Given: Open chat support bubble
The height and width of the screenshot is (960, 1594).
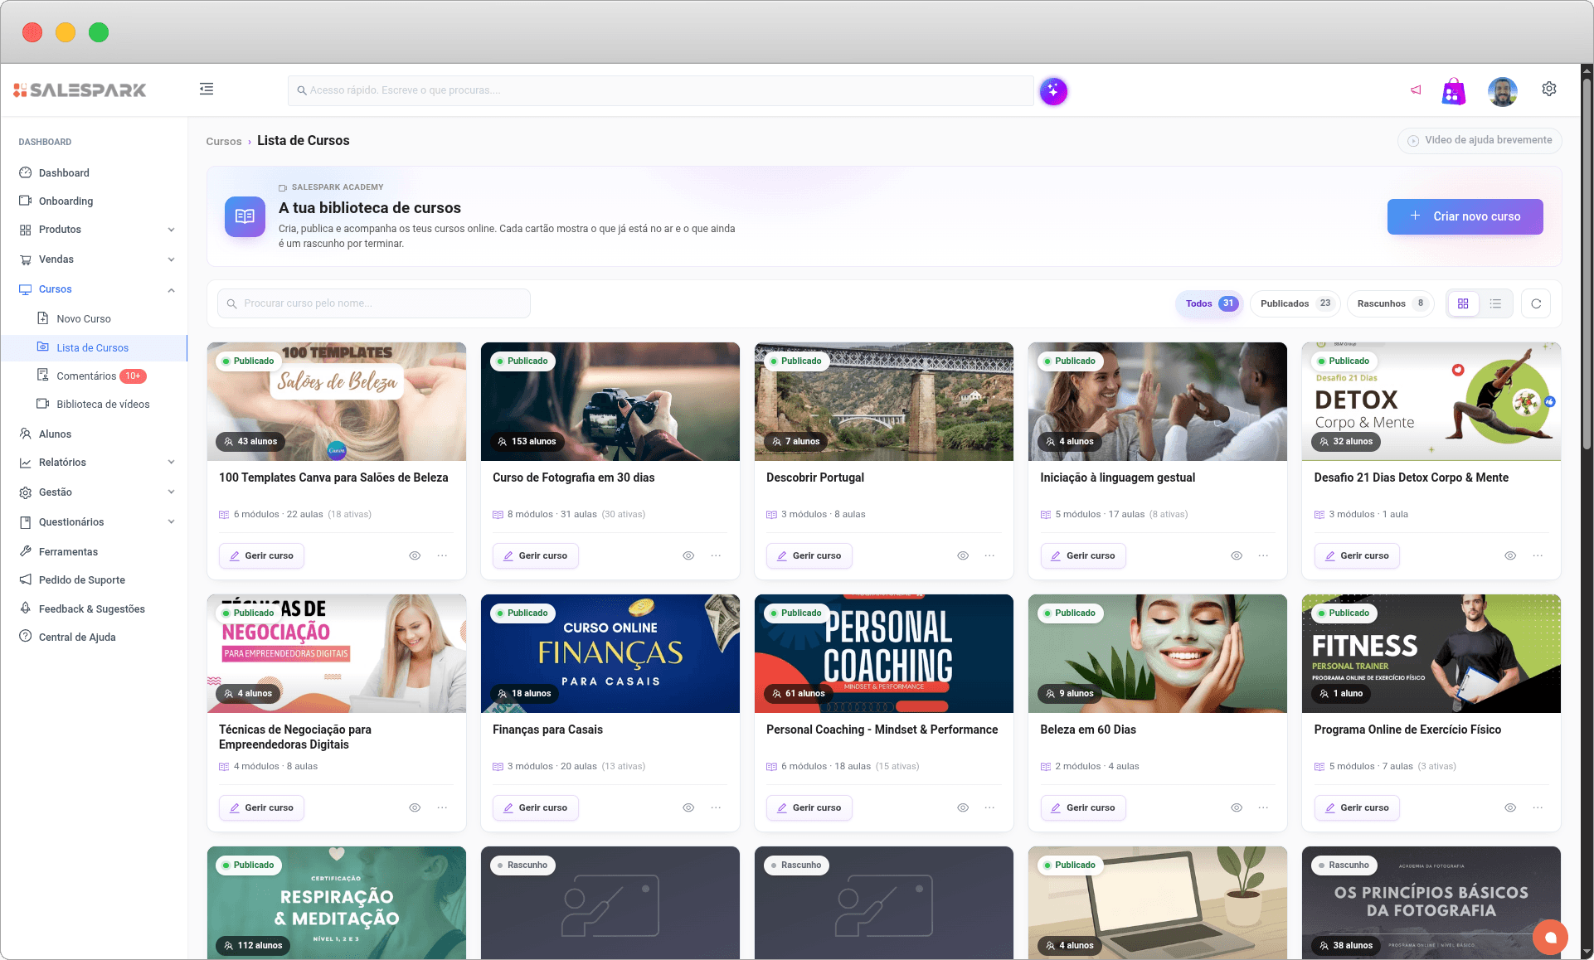Looking at the screenshot, I should tap(1550, 937).
